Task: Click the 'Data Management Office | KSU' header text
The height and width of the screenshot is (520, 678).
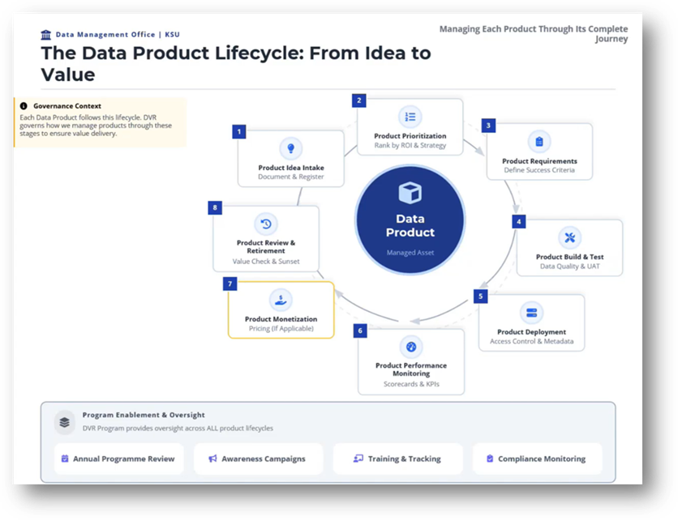Action: (x=118, y=35)
